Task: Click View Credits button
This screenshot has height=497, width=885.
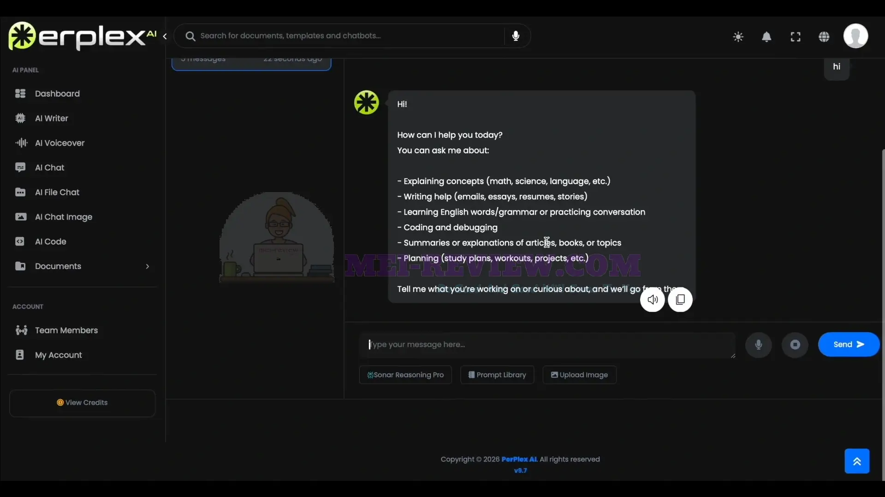Action: [x=82, y=403]
